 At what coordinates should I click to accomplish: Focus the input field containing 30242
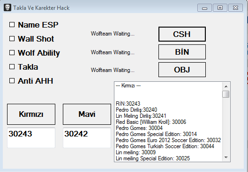(87, 138)
